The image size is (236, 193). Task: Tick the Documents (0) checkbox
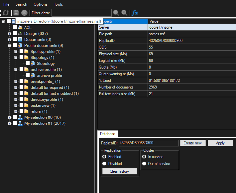(15, 40)
